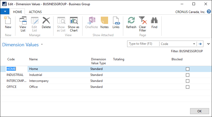Click the Type to filter box
The width and height of the screenshot is (212, 117).
143,44
